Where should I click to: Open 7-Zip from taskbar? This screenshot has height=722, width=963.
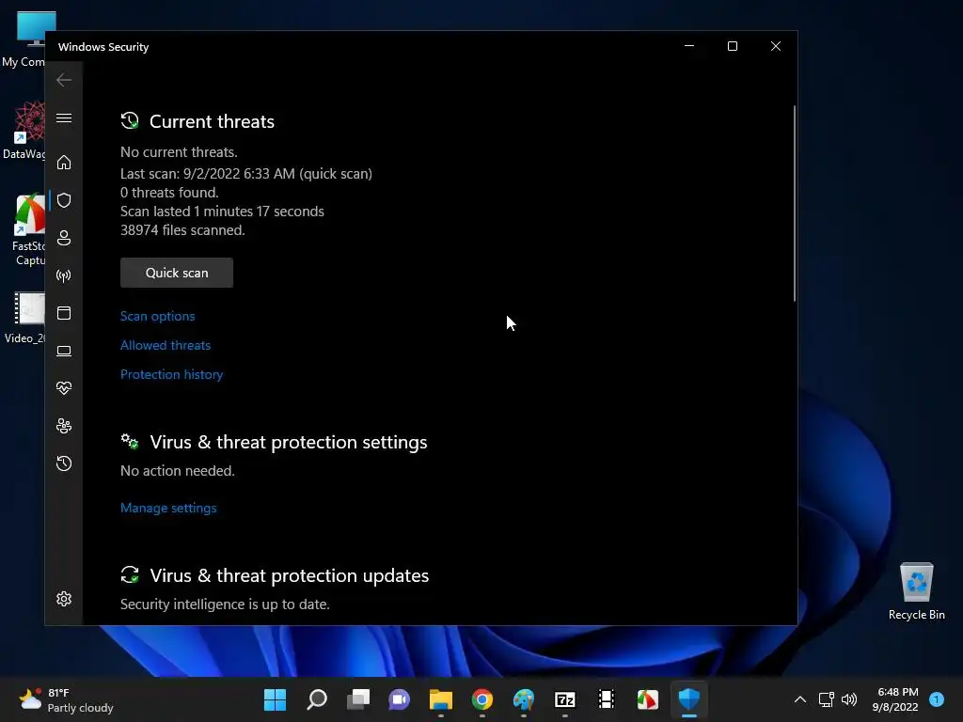tap(565, 699)
